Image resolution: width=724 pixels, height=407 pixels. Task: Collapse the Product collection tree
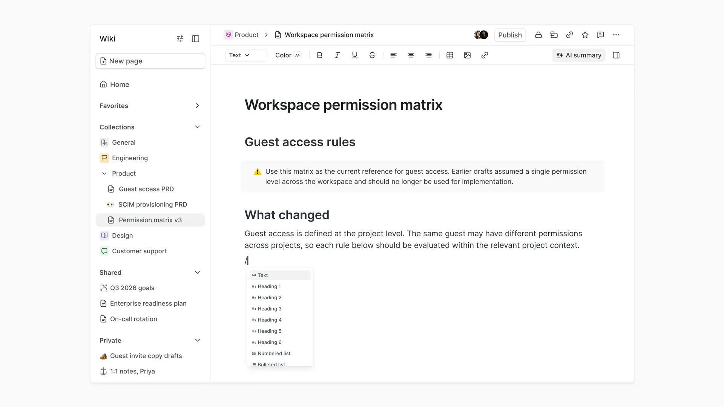click(x=104, y=173)
